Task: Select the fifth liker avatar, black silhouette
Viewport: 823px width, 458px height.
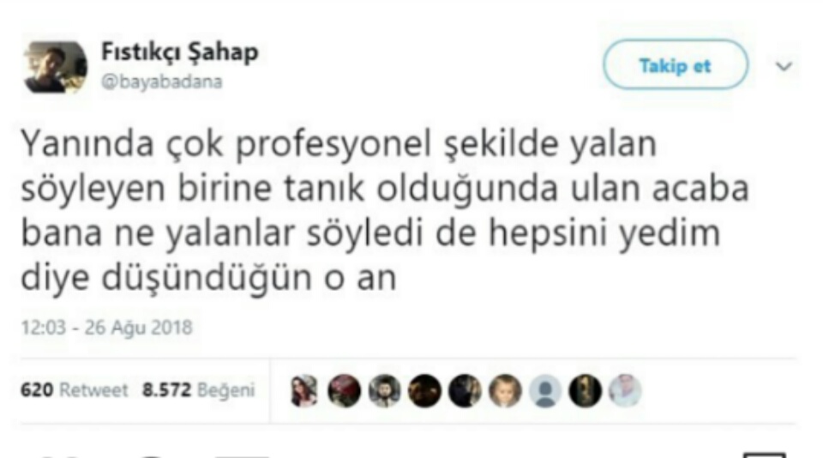Action: tap(465, 391)
